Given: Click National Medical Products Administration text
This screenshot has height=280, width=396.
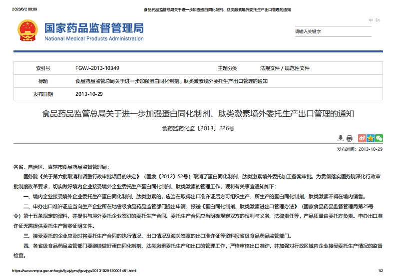Looking at the screenshot, I should click(94, 38).
